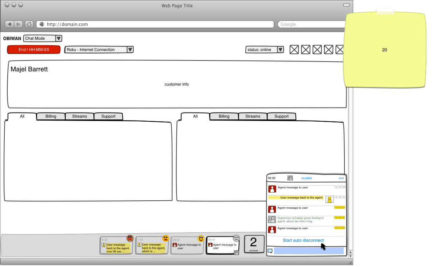
Task: Click the scrollbar down arrow
Action: pos(350,256)
